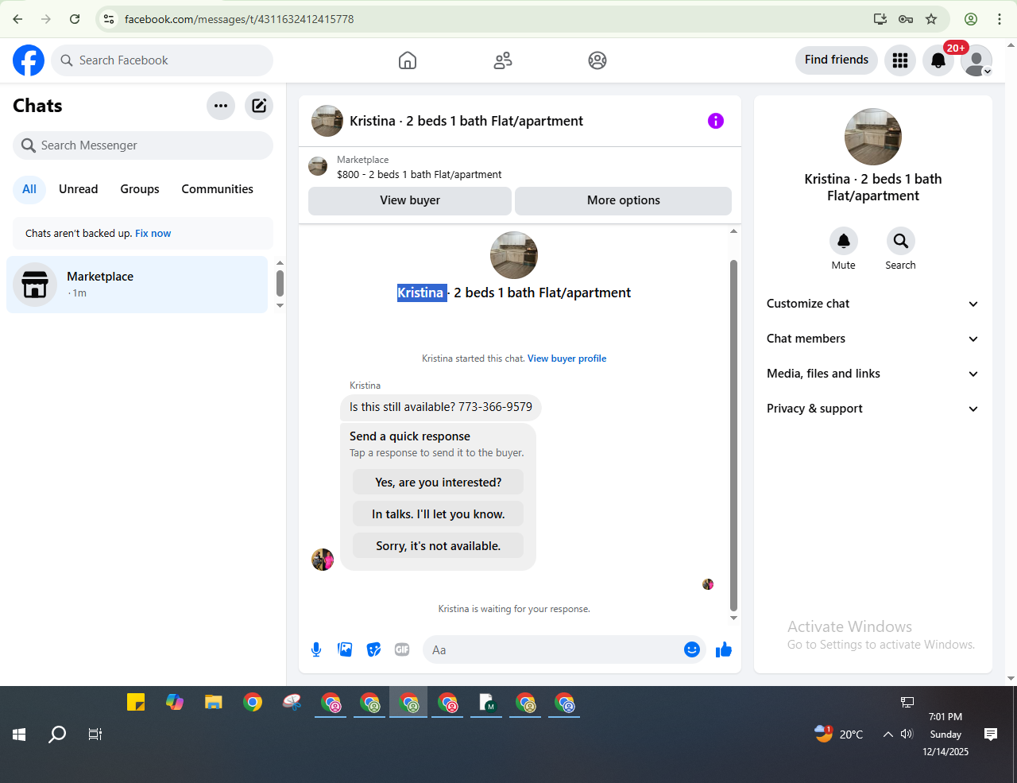Mute the conversation using bell icon
This screenshot has width=1017, height=783.
tap(844, 241)
